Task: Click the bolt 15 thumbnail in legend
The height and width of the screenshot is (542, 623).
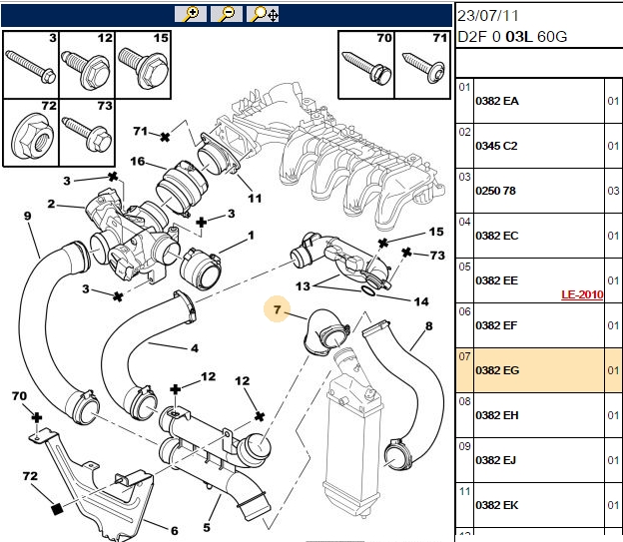Action: [x=143, y=65]
